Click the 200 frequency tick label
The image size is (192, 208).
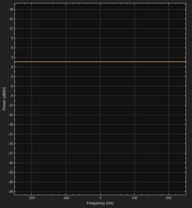169,198
